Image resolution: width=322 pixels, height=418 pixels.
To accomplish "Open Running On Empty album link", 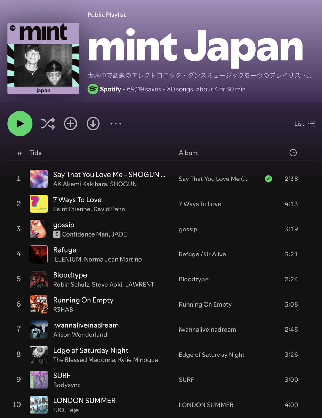I will (x=205, y=304).
